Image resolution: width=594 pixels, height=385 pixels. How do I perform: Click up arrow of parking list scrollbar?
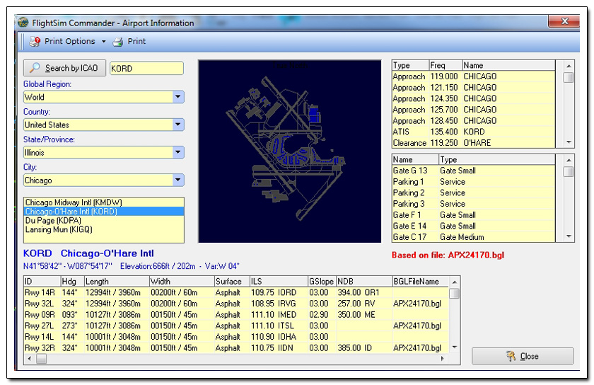coord(569,160)
